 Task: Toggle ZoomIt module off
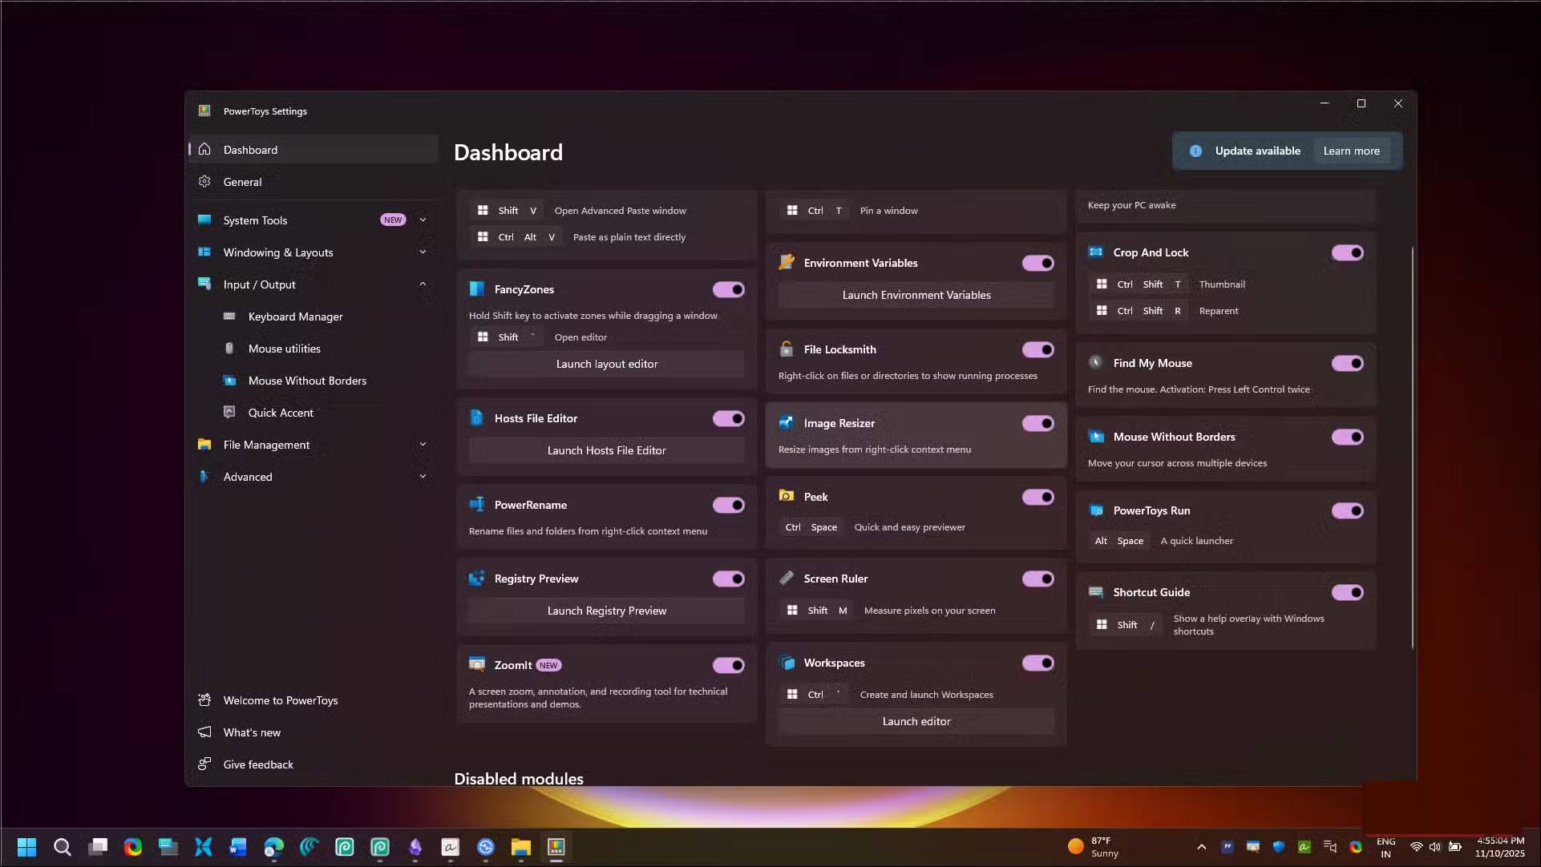pos(728,665)
